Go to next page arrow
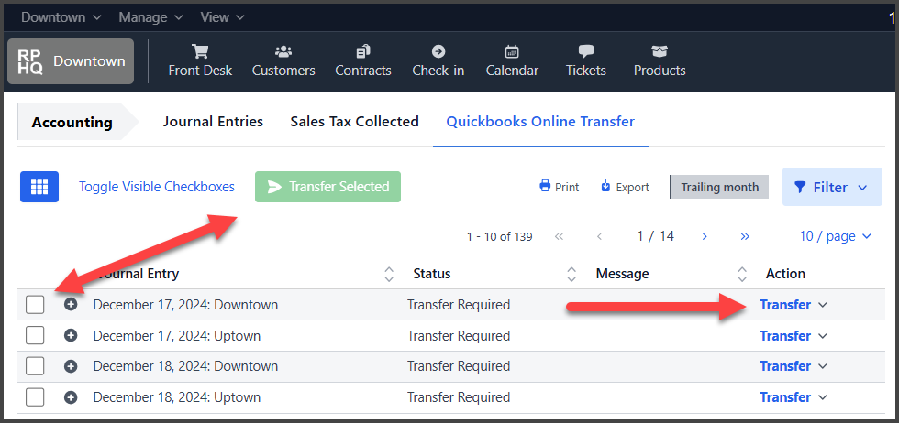The width and height of the screenshot is (899, 423). tap(705, 236)
